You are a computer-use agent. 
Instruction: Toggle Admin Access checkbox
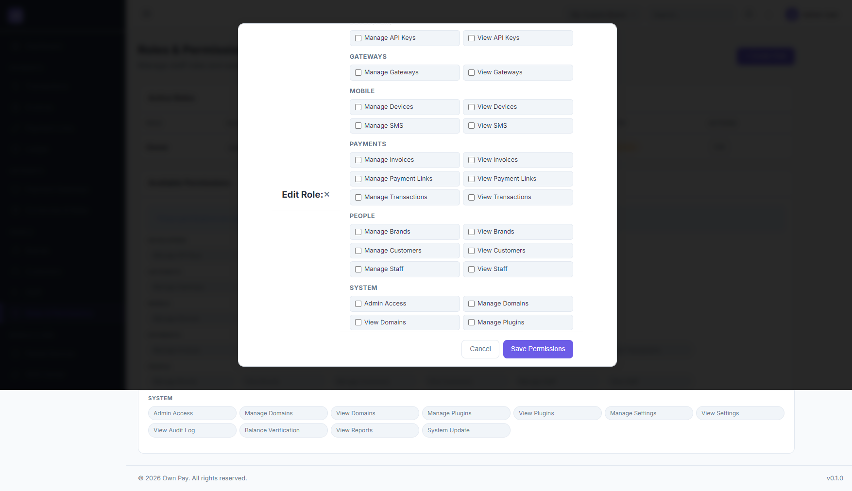[358, 304]
